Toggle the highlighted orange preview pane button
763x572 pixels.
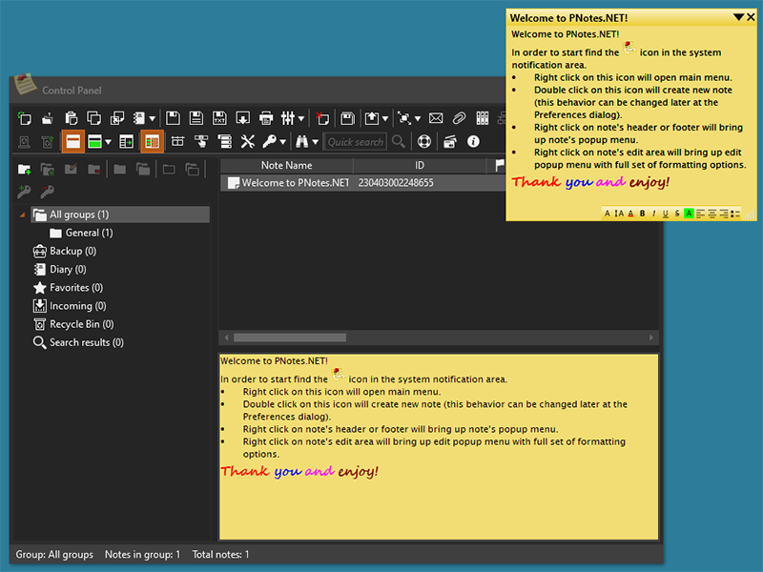tap(72, 142)
